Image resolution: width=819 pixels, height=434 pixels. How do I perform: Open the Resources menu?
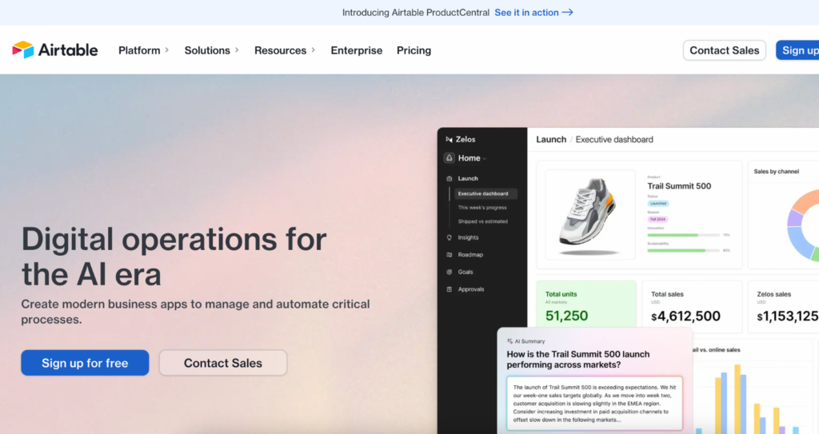click(280, 50)
